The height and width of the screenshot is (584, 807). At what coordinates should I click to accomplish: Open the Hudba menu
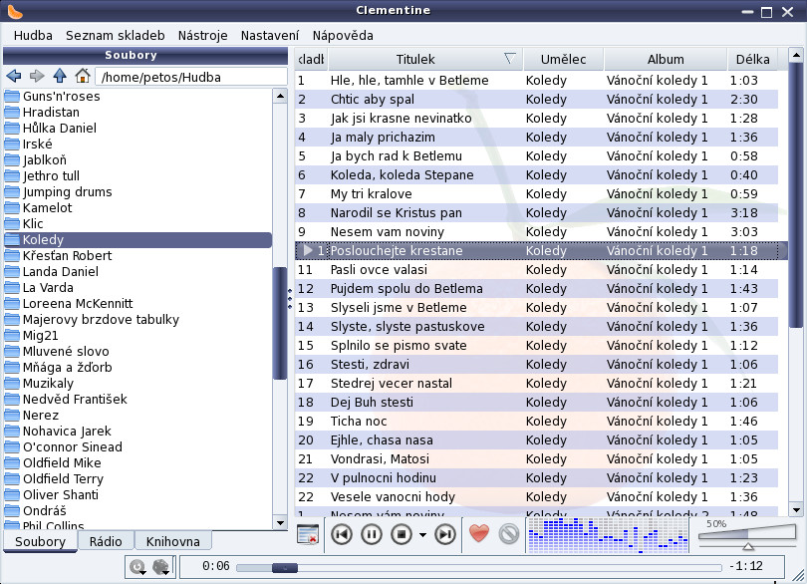pos(33,36)
